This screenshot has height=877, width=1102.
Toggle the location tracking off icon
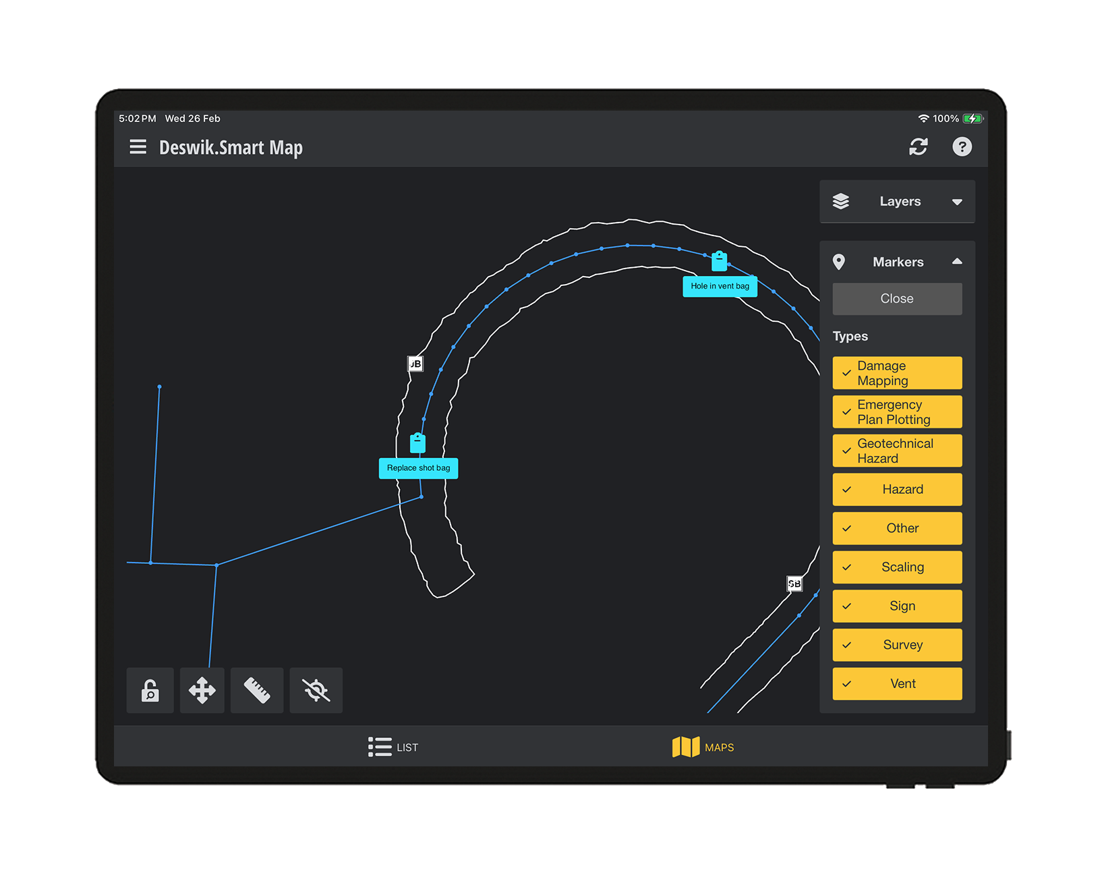pyautogui.click(x=316, y=691)
